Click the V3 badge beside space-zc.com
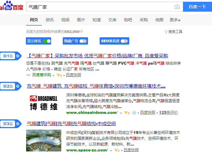212x152 pixels. (x=117, y=150)
